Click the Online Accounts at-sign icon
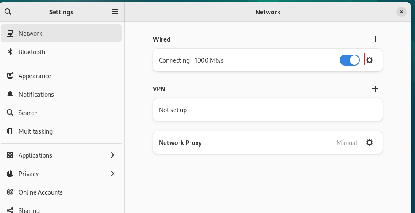The image size is (415, 213). [10, 192]
